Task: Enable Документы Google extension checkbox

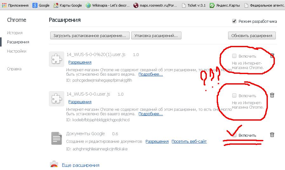Action: pos(234,135)
